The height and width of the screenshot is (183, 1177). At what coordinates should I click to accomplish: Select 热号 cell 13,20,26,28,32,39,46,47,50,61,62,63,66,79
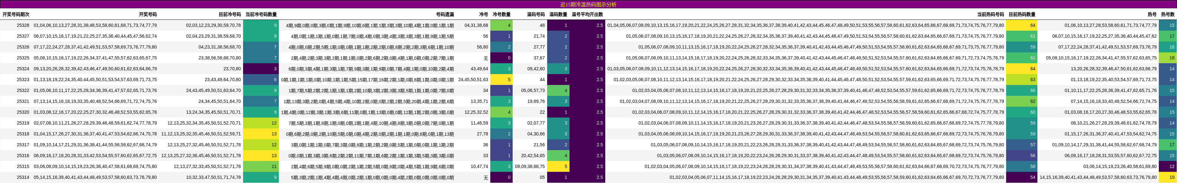pyautogui.click(x=1114, y=69)
